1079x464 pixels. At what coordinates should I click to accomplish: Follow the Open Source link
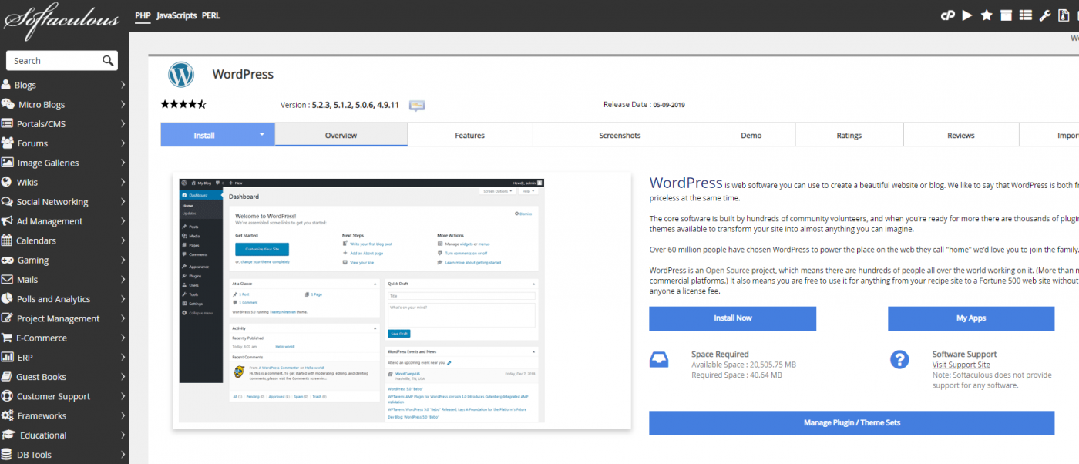[x=728, y=270]
